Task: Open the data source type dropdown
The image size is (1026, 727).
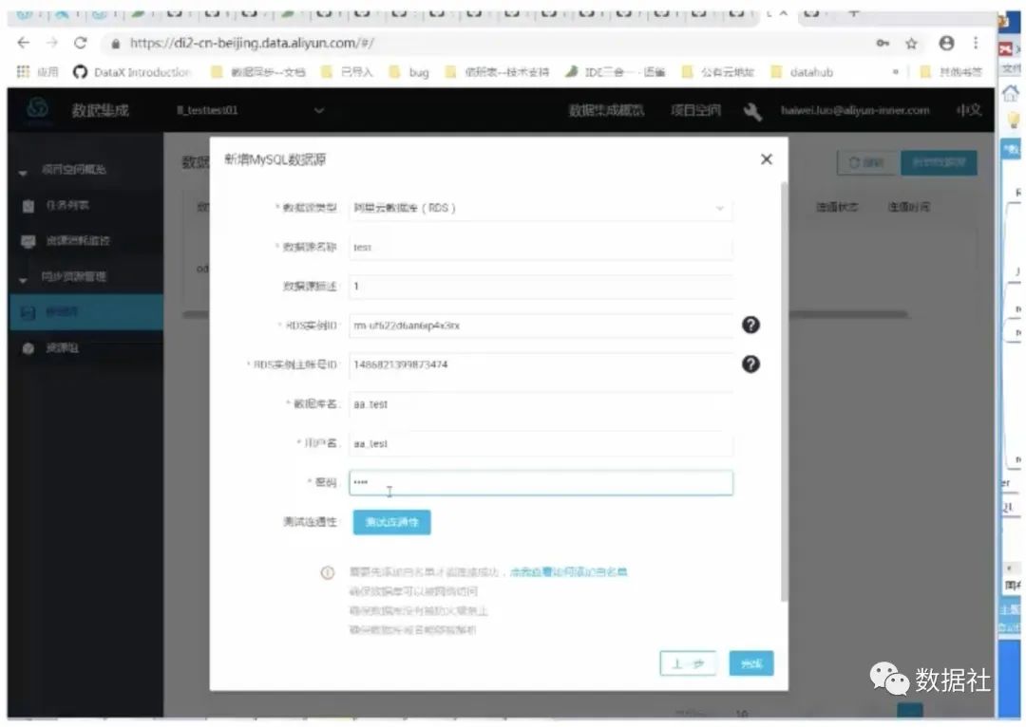Action: click(541, 208)
